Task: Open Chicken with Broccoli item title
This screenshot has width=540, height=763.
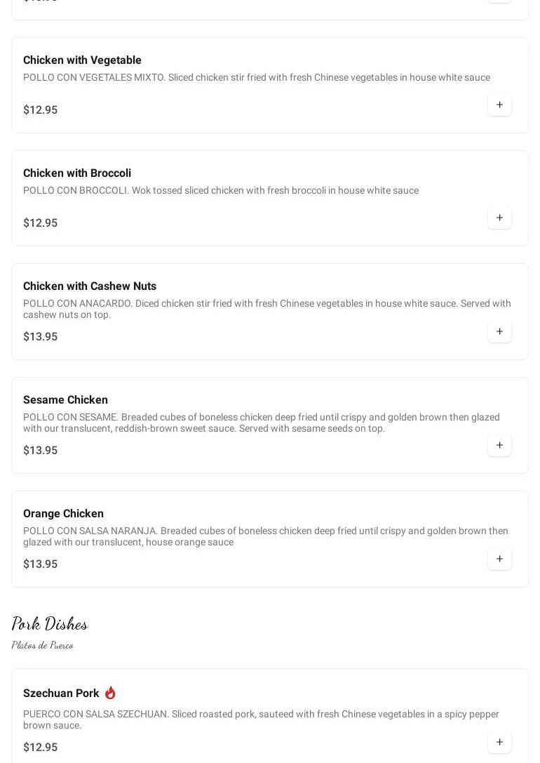Action: (77, 173)
